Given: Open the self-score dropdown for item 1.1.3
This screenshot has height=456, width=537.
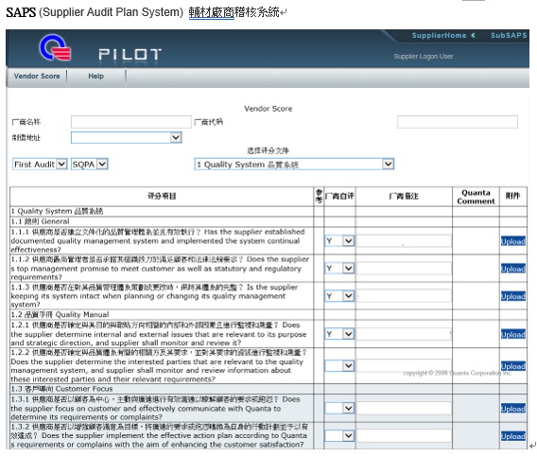Looking at the screenshot, I should click(339, 296).
